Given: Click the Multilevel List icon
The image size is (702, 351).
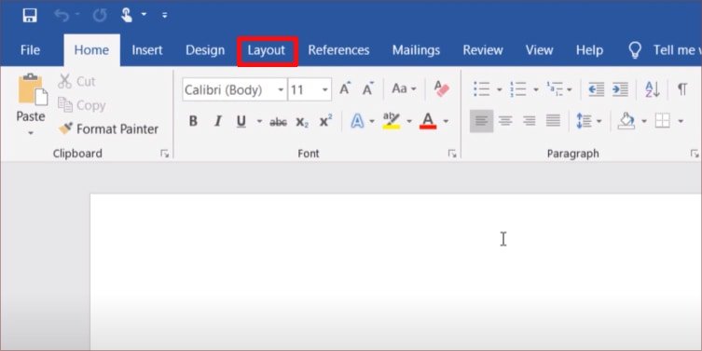Looking at the screenshot, I should 555,89.
